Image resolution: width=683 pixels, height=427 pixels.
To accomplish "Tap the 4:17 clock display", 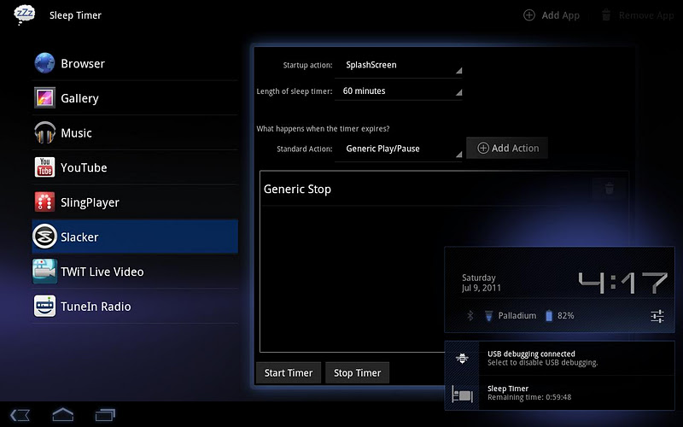I will click(623, 283).
